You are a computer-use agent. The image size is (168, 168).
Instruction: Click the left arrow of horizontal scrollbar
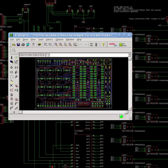click(21, 112)
